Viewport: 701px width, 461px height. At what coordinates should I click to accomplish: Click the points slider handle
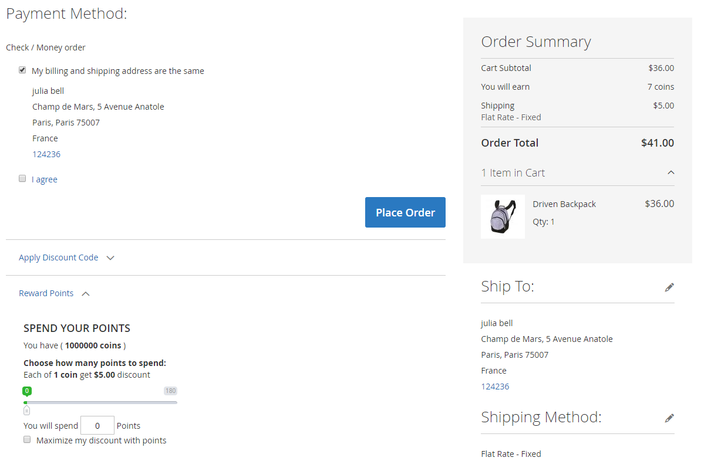tap(26, 411)
